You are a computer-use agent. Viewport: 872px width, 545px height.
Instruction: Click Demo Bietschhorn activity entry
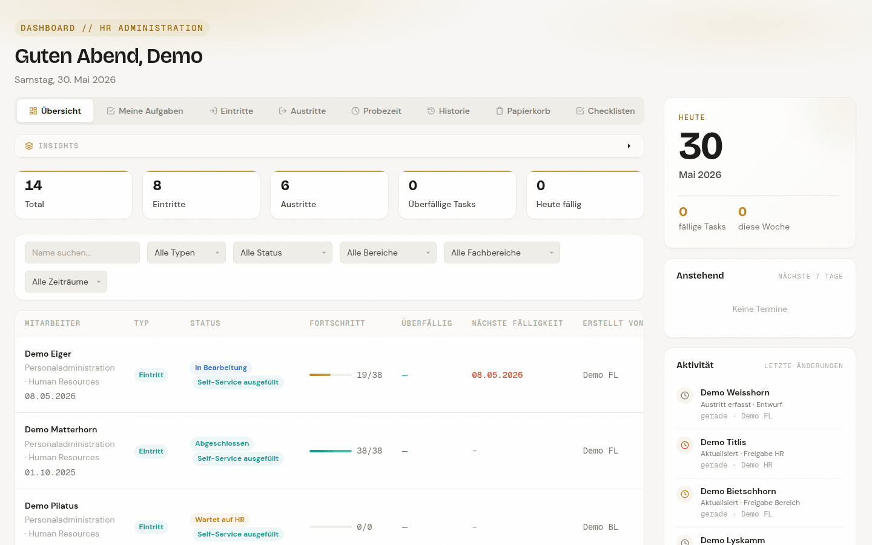[x=760, y=503]
